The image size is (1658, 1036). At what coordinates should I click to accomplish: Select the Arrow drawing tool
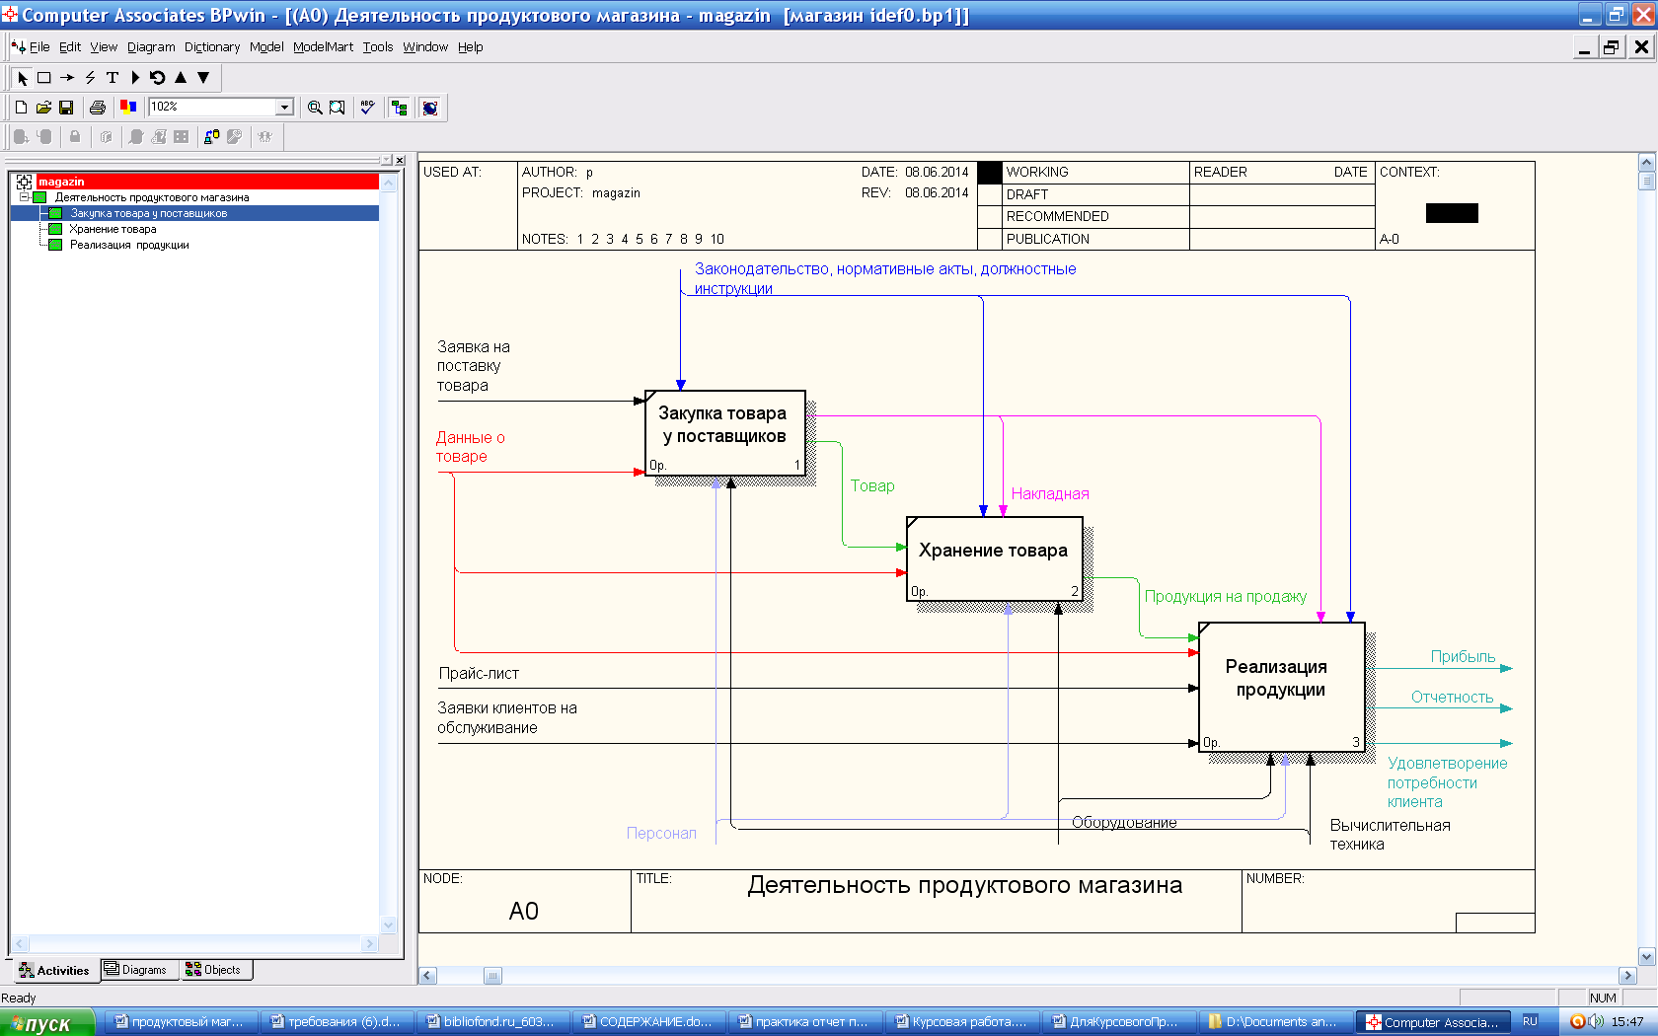click(x=67, y=78)
